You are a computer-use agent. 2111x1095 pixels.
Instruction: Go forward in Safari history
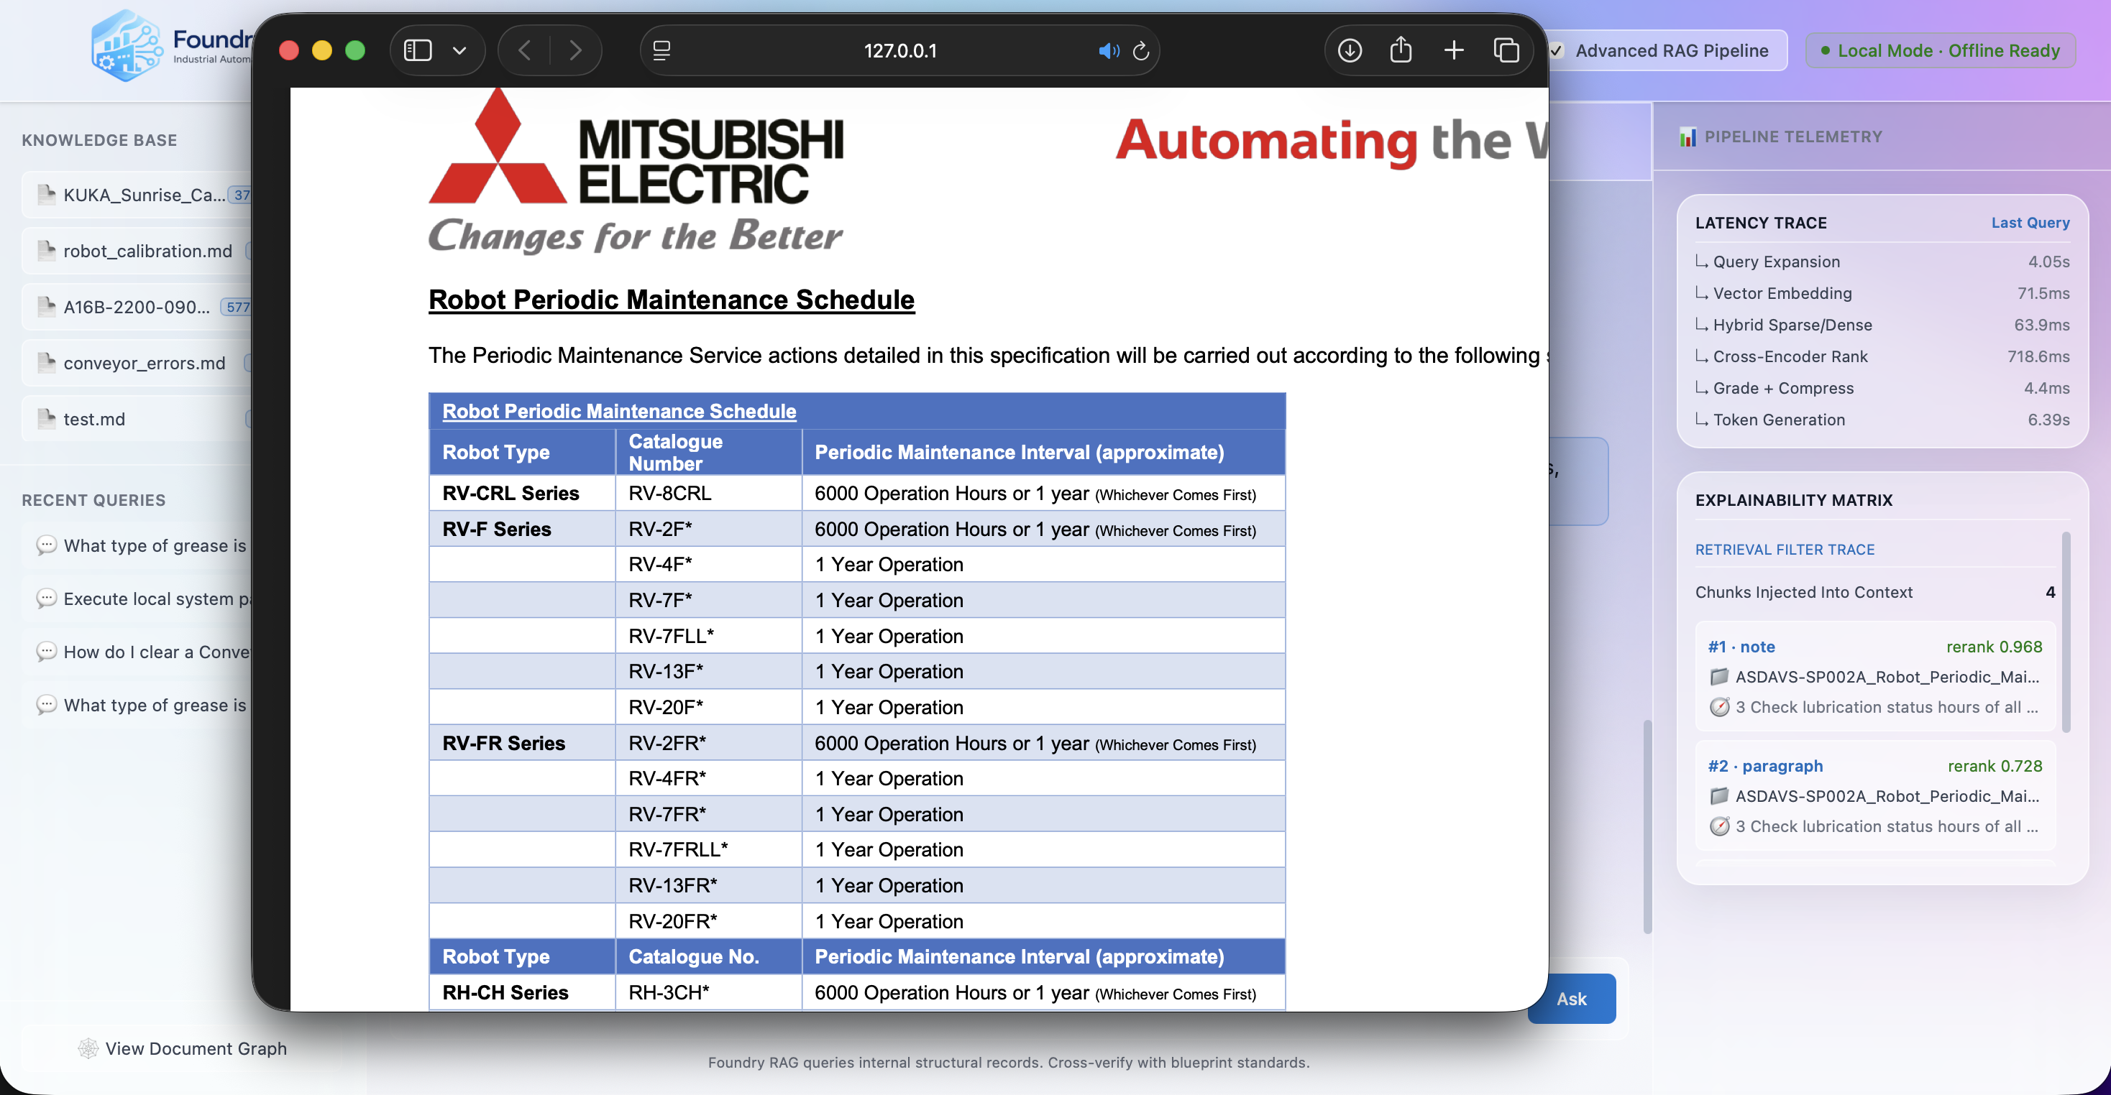[x=575, y=51]
